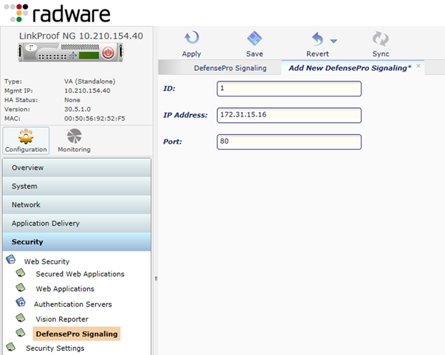Click the DefensePro Signaling leaf icon
This screenshot has width=445, height=355.
pyautogui.click(x=21, y=332)
